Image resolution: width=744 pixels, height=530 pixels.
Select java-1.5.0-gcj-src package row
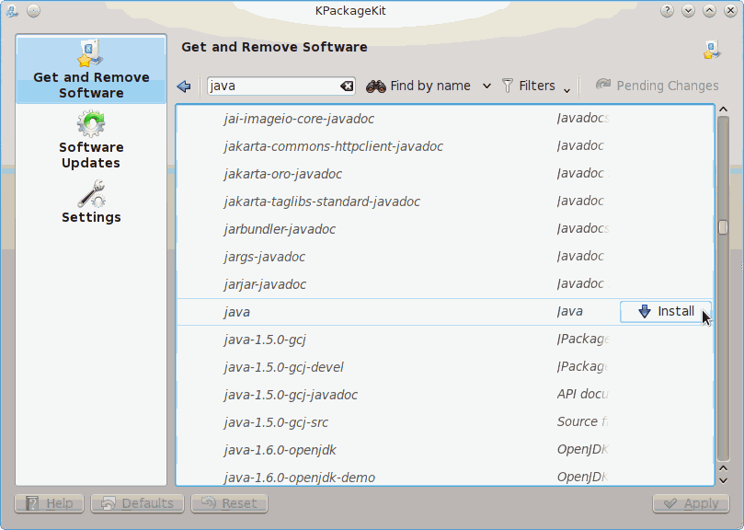(444, 421)
